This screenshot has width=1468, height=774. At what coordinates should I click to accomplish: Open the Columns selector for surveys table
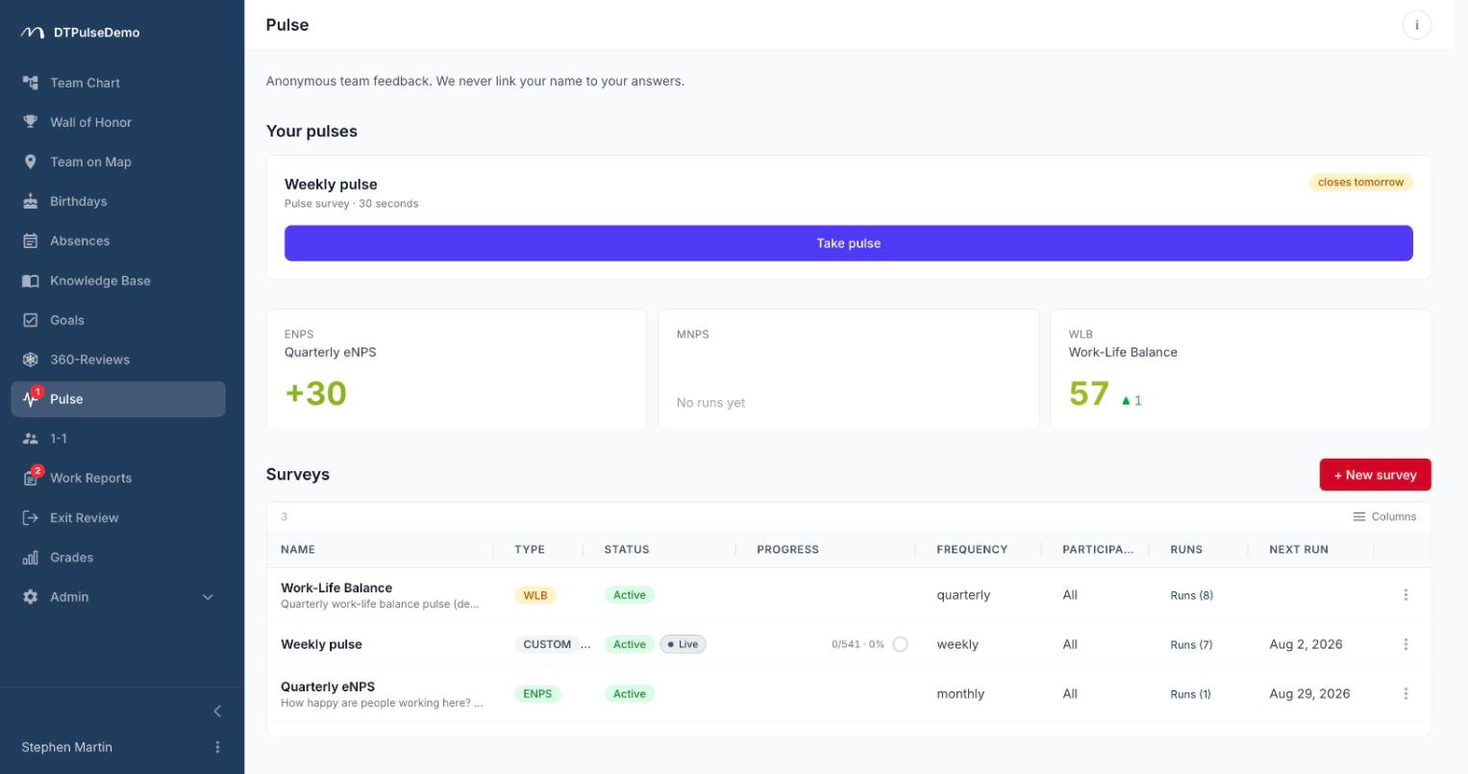1384,516
